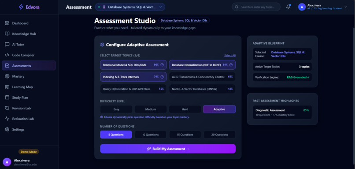Open the Database Systems course dropdown
The height and width of the screenshot is (169, 355).
[130, 7]
